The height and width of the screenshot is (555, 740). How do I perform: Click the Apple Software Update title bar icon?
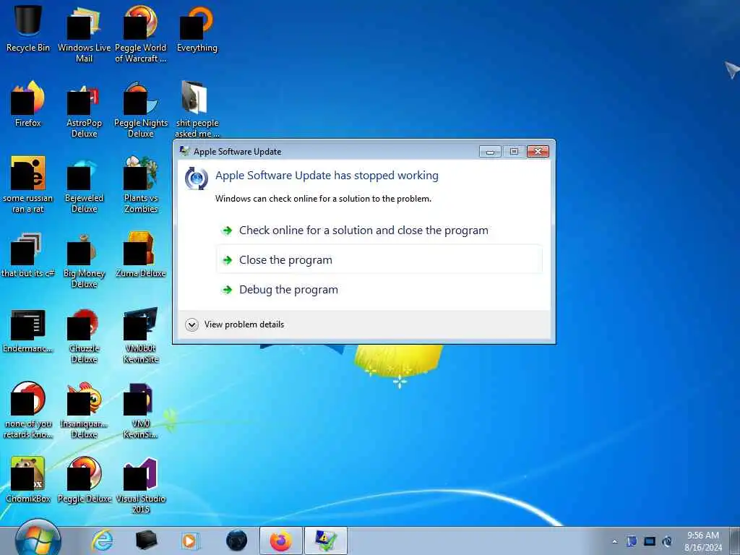184,151
